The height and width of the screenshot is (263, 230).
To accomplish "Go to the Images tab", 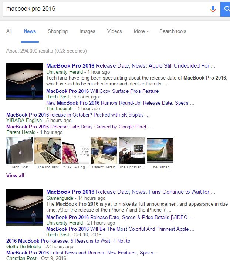I will 87,31.
